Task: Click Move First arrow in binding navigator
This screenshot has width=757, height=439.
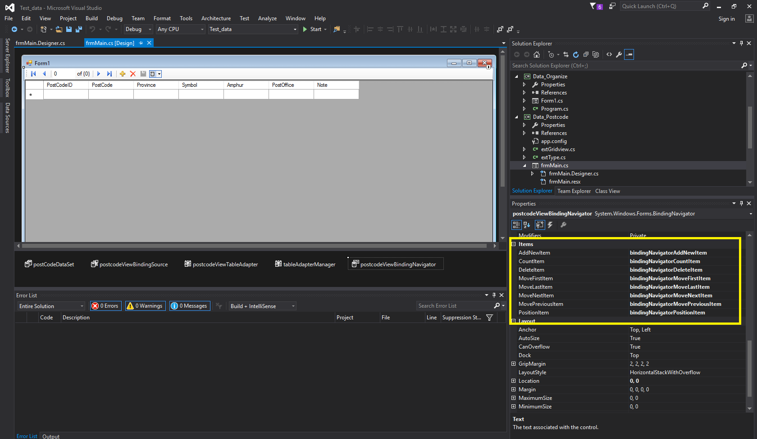Action: pyautogui.click(x=33, y=74)
